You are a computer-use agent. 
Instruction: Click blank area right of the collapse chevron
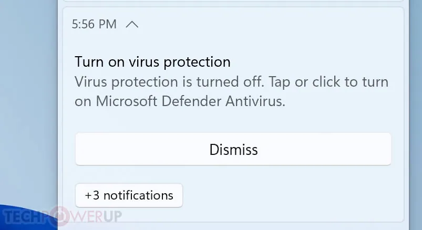(269, 25)
